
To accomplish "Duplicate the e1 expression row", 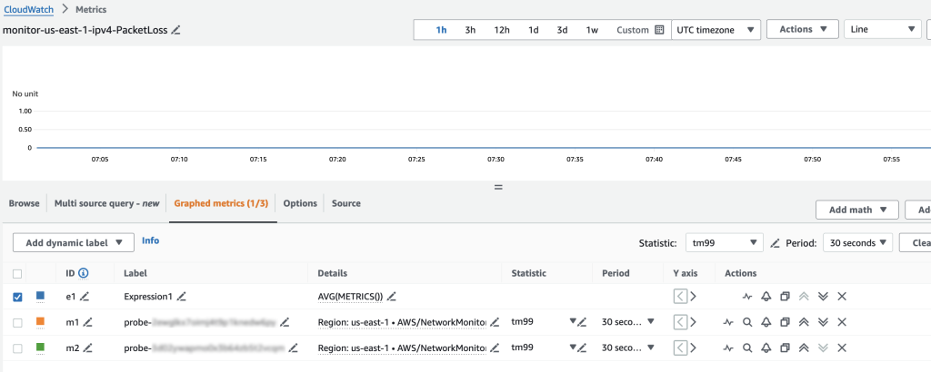I will 785,296.
